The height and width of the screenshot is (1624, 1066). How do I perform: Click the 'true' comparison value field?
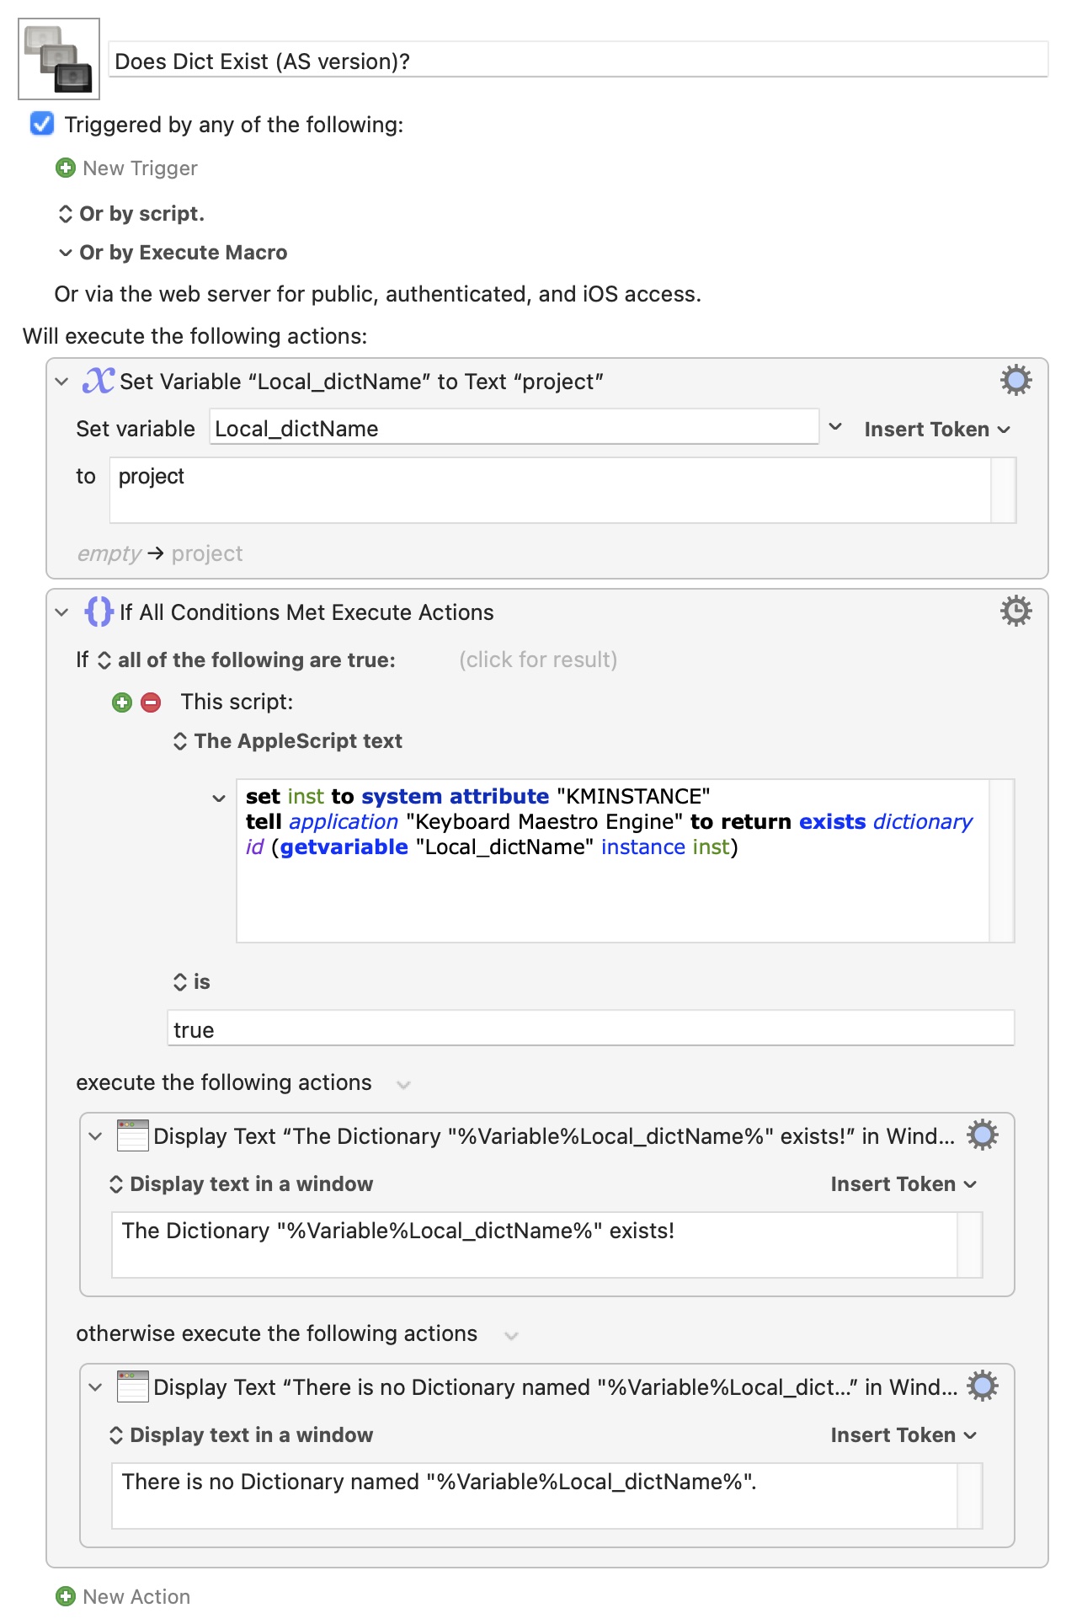(x=589, y=1029)
